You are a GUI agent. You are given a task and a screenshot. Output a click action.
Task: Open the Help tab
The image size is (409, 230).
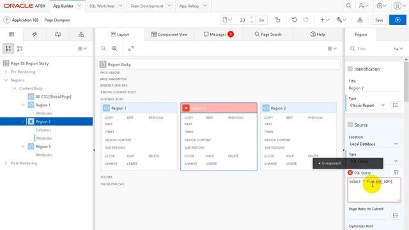[x=318, y=34]
